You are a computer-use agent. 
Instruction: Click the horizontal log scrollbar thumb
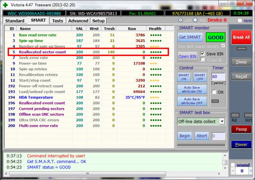click(88, 174)
